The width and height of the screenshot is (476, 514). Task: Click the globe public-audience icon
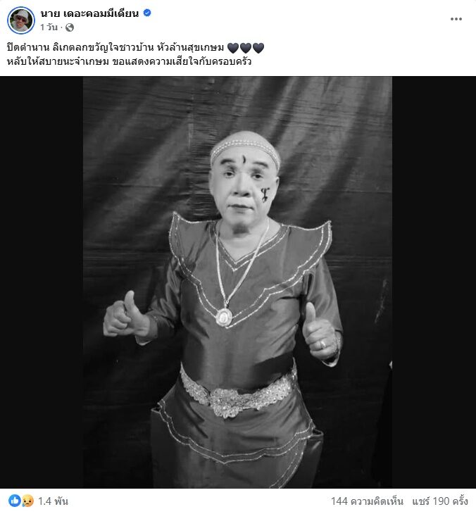70,27
